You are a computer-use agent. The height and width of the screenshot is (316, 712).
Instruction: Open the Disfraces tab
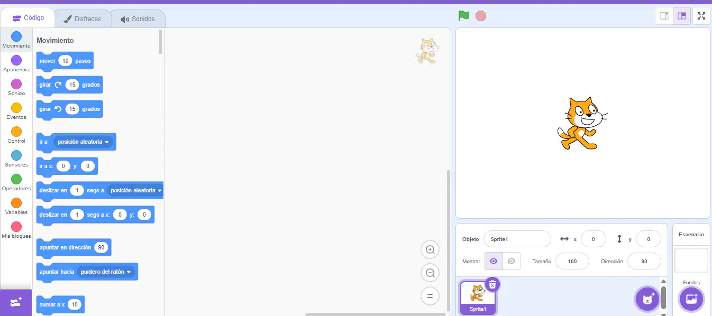83,19
